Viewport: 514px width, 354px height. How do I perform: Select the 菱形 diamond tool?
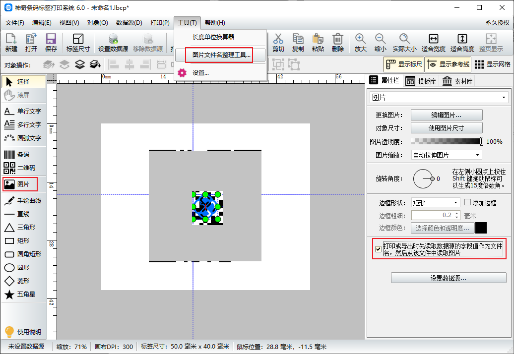coord(24,281)
